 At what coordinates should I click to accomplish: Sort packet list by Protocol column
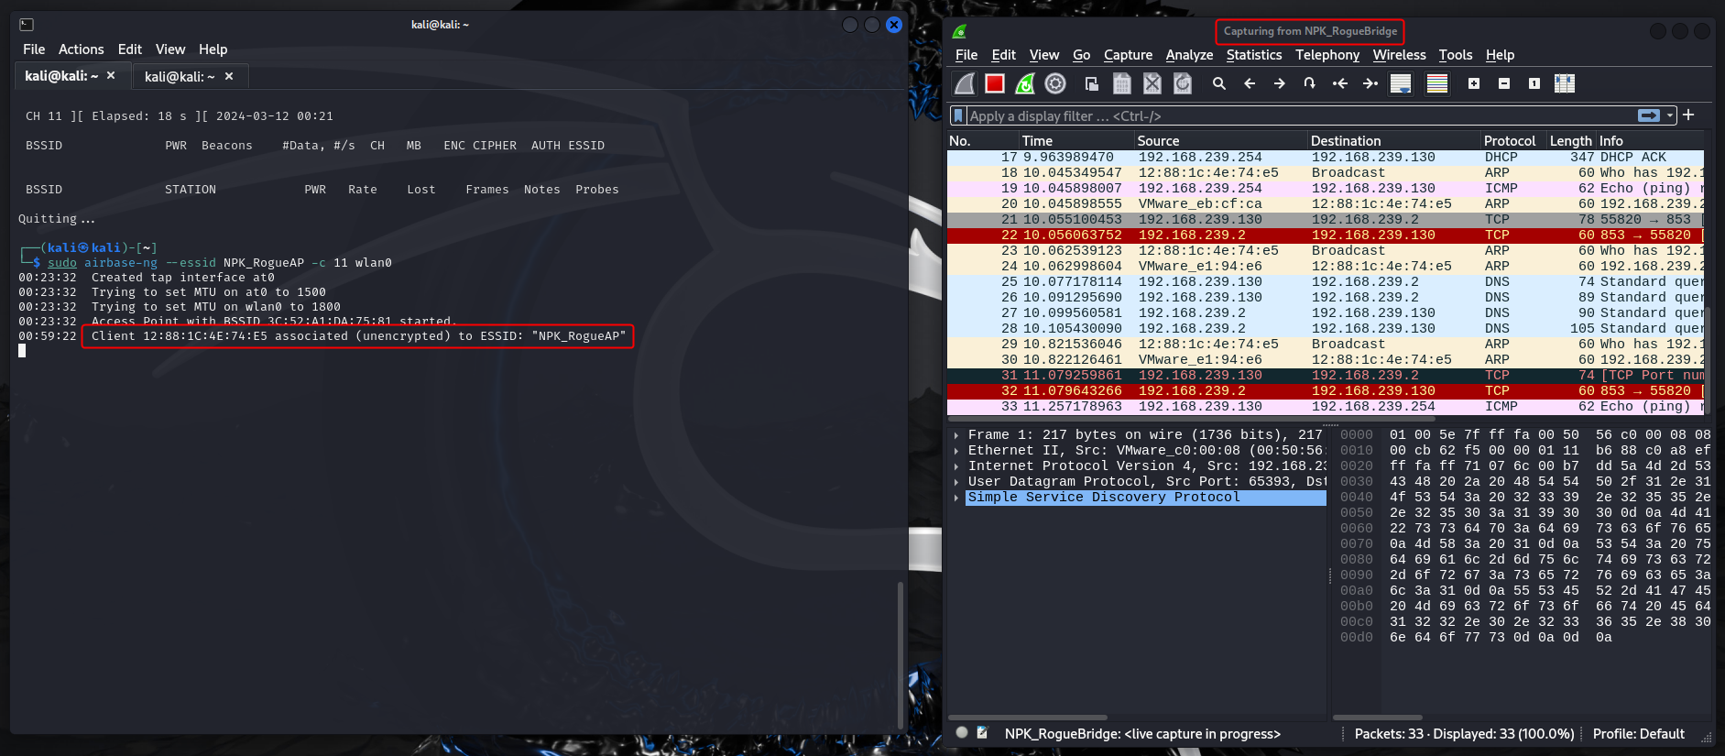pos(1513,141)
